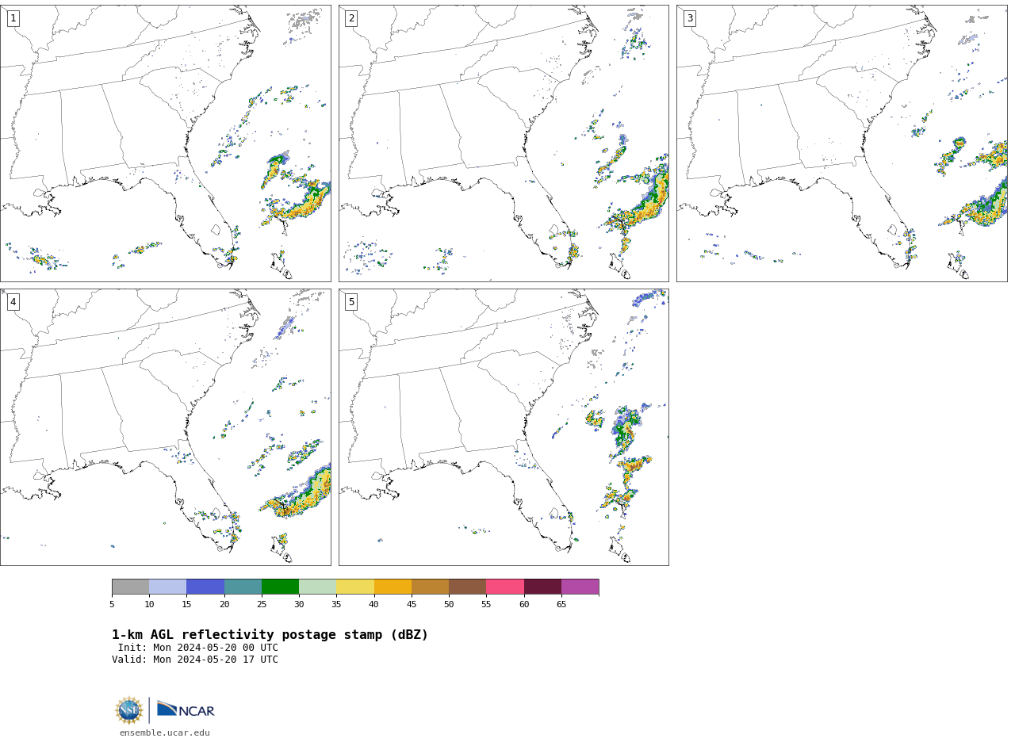Click the colorbar tick label 35
This screenshot has height=742, width=1015.
pyautogui.click(x=336, y=605)
